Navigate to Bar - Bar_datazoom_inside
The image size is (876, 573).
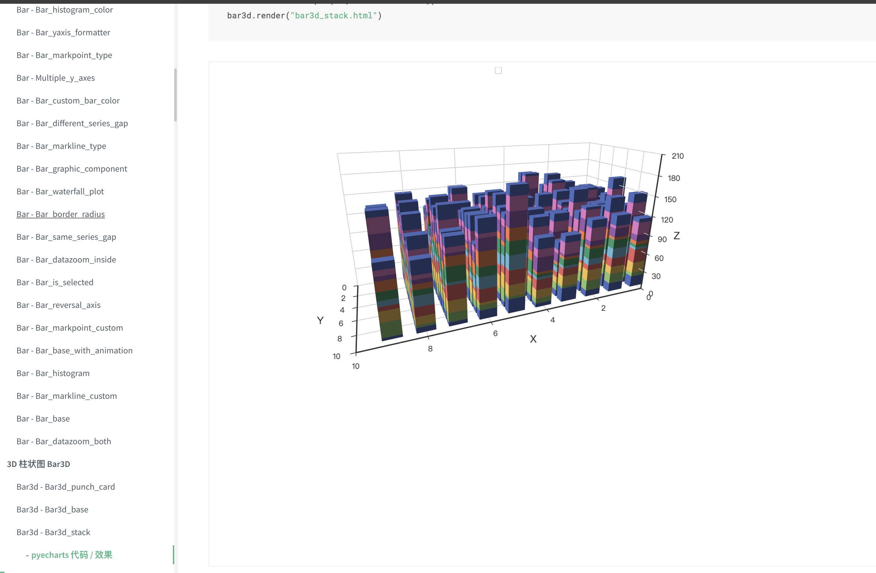pyautogui.click(x=66, y=259)
